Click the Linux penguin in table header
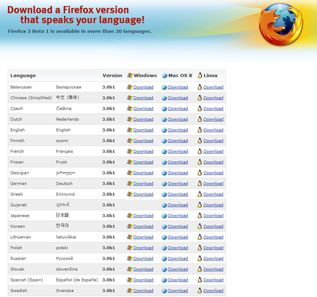Image resolution: width=317 pixels, height=297 pixels. tap(200, 75)
